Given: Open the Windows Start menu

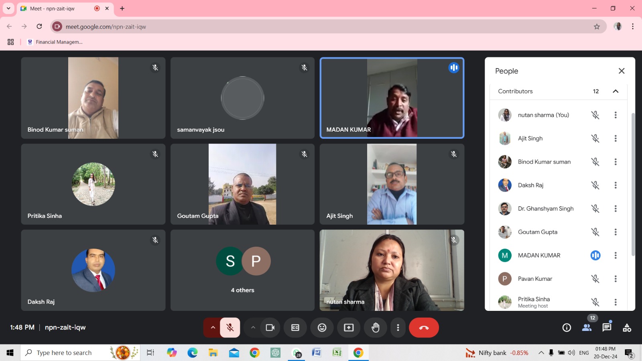Looking at the screenshot, I should (x=10, y=353).
